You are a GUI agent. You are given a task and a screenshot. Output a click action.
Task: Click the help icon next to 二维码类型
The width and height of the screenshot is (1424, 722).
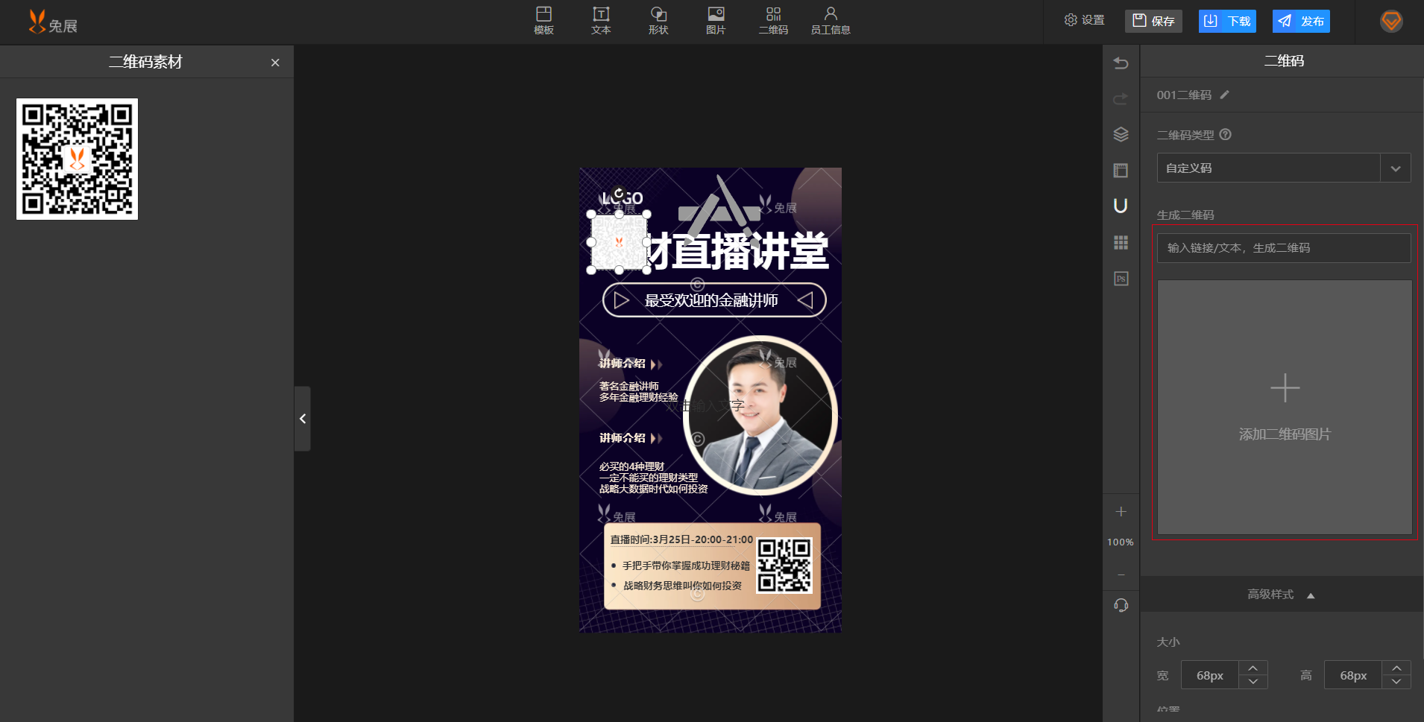click(1225, 135)
